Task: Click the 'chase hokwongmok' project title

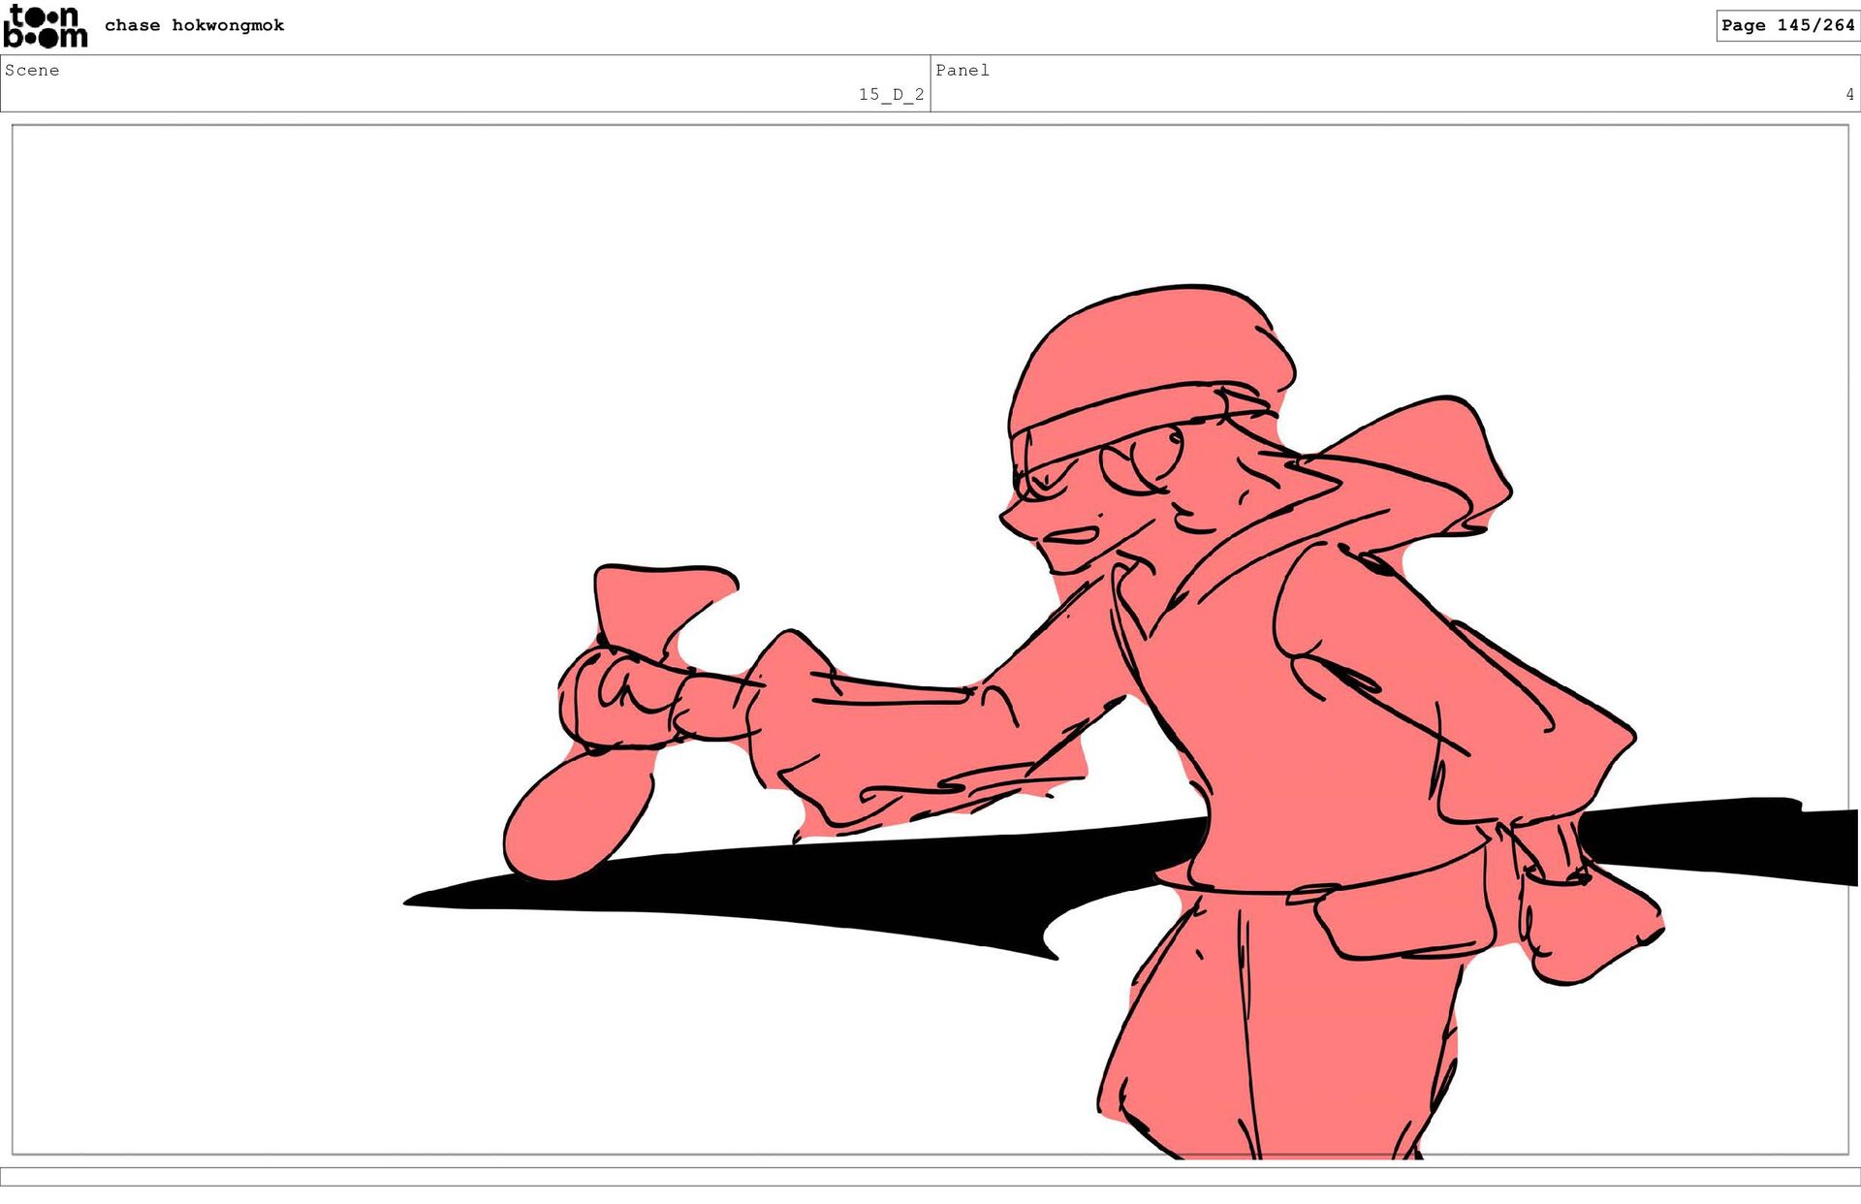Action: click(x=194, y=25)
